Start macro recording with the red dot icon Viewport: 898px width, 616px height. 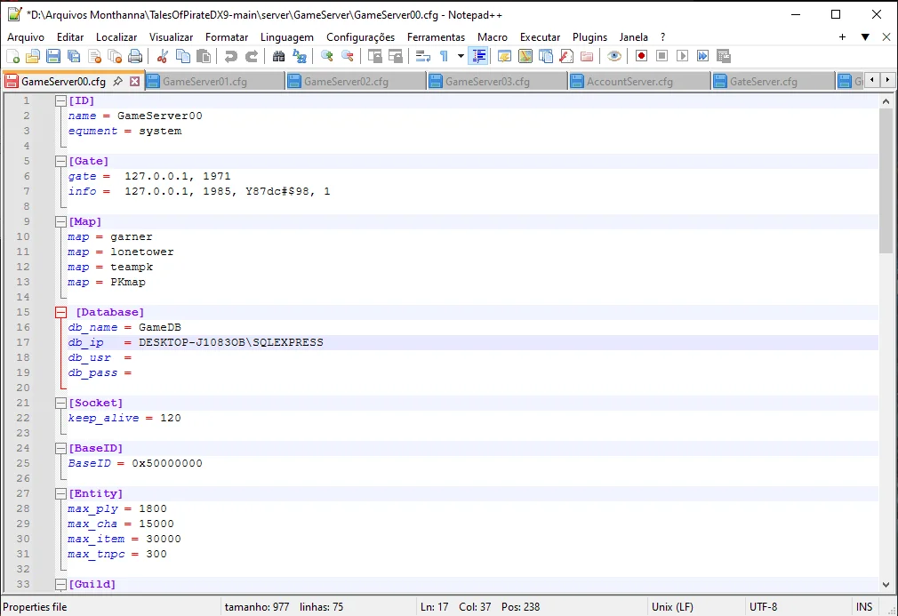click(641, 56)
